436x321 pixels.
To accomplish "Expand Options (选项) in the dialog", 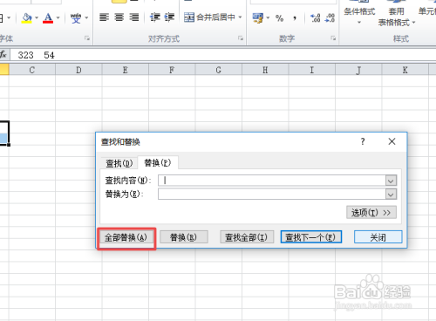I will coord(371,213).
